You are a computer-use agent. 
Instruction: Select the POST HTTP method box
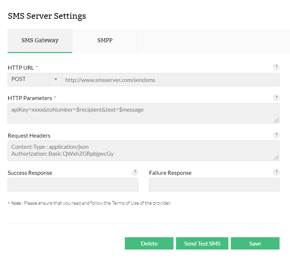pyautogui.click(x=29, y=79)
